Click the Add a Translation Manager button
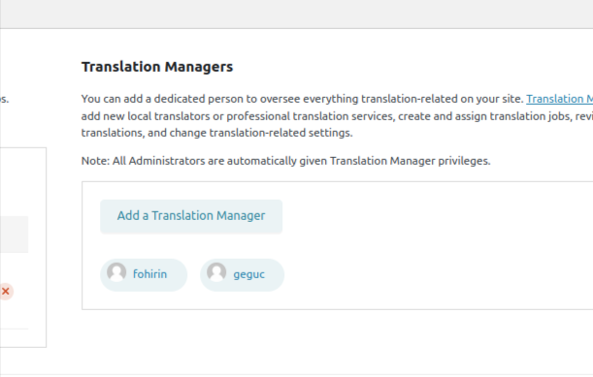This screenshot has height=377, width=593. [x=191, y=216]
